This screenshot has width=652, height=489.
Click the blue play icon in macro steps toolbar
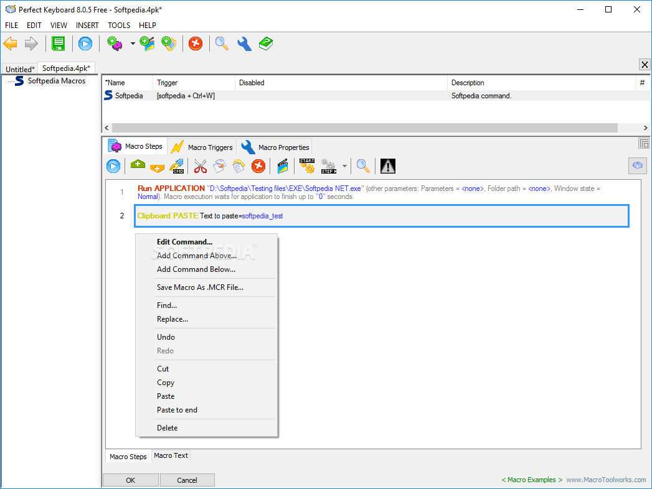(113, 166)
